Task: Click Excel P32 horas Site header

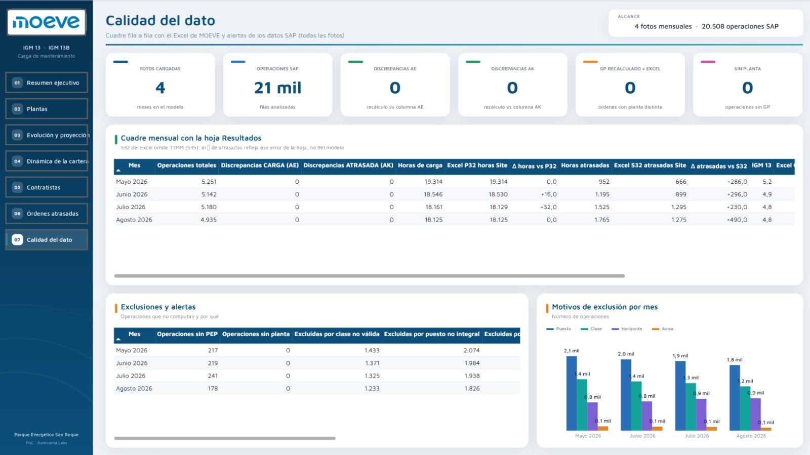Action: [x=477, y=166]
